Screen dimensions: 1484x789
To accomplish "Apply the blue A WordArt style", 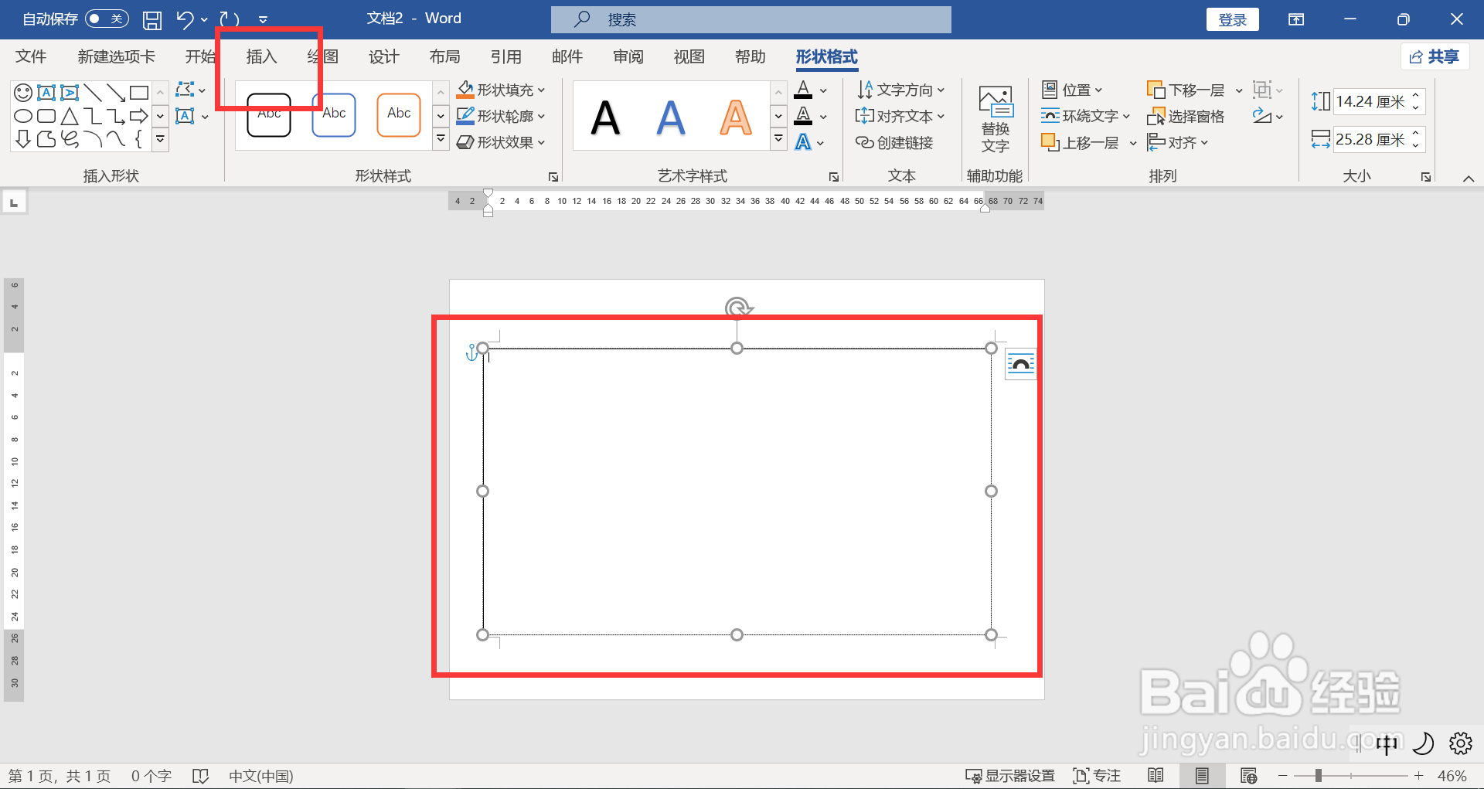I will click(x=671, y=117).
